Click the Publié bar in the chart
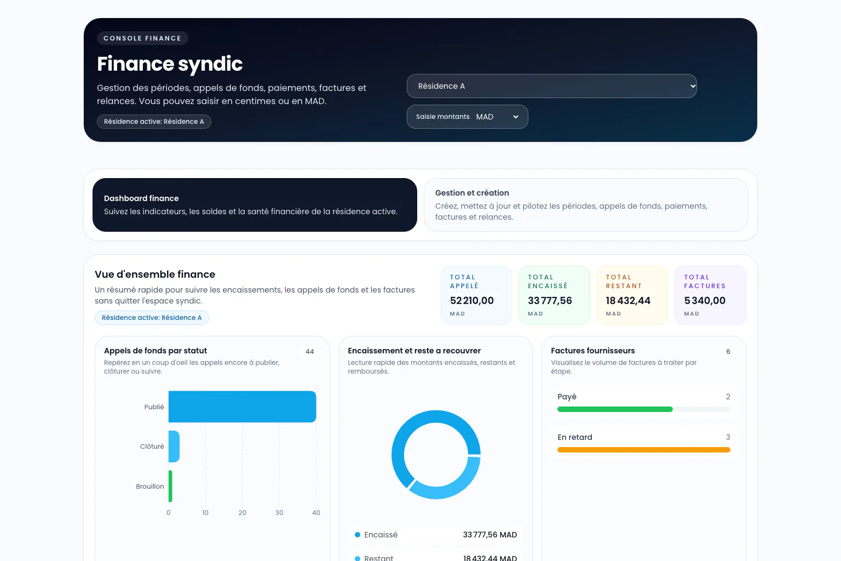 click(242, 407)
